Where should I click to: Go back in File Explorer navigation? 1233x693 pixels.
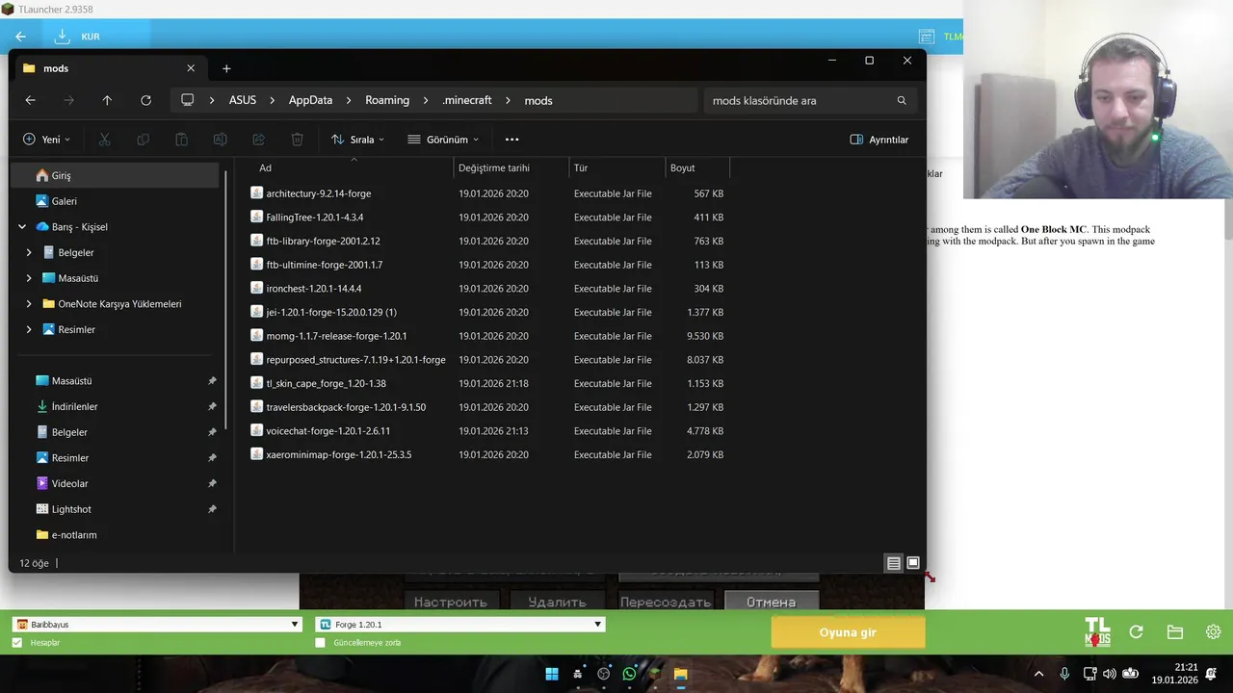(31, 100)
